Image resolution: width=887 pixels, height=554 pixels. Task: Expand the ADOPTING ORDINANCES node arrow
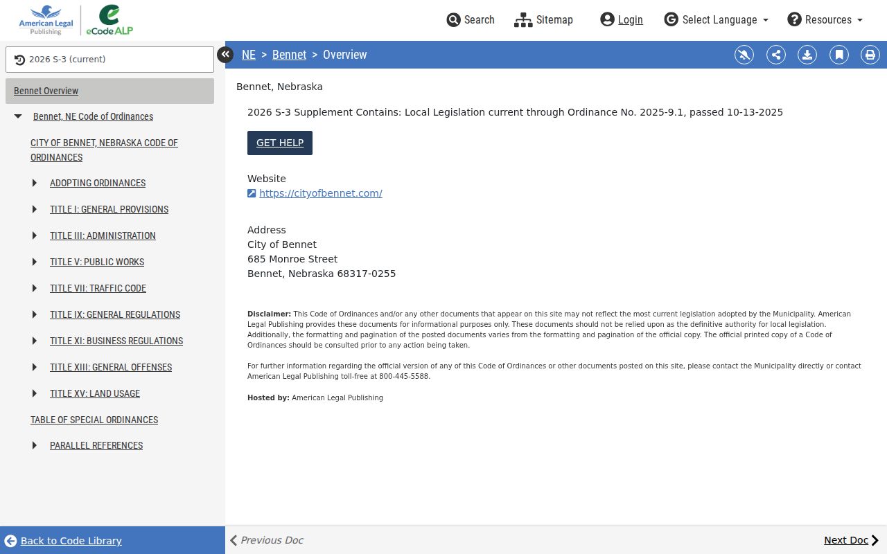coord(35,183)
